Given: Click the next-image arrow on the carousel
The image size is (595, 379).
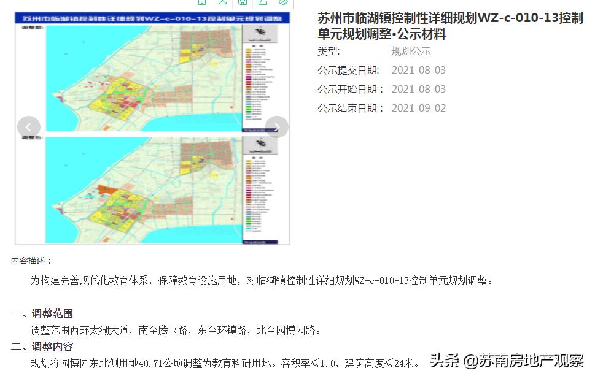Looking at the screenshot, I should click(x=276, y=126).
